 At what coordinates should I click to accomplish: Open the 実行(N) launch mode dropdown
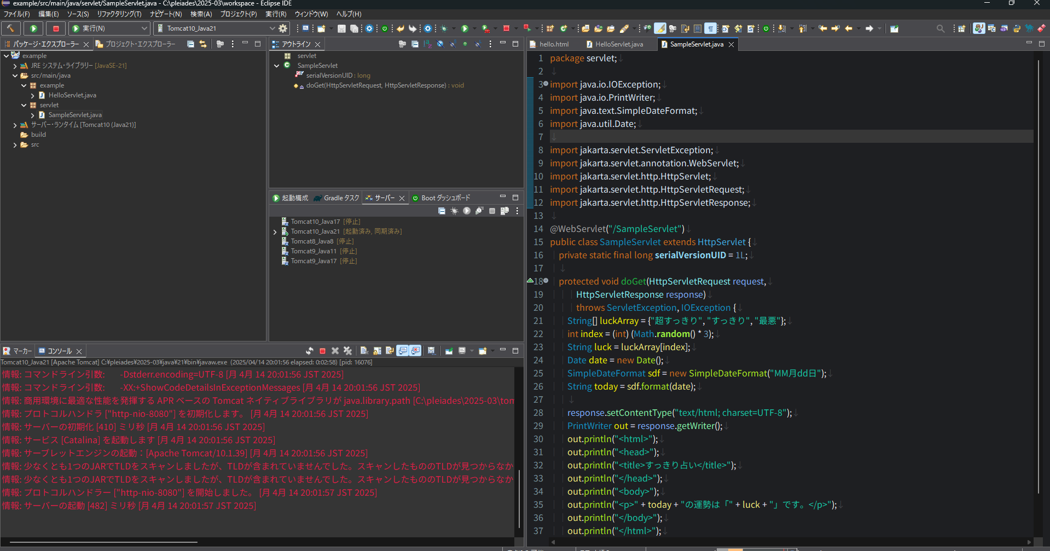[144, 28]
